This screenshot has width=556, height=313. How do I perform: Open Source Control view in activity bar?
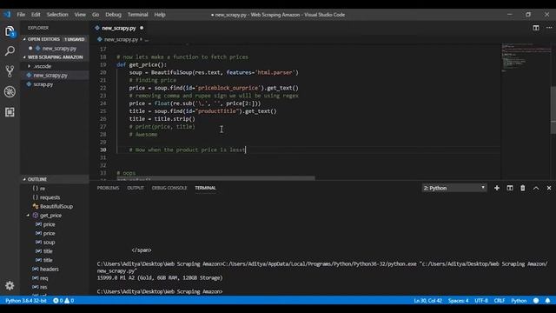[x=10, y=71]
